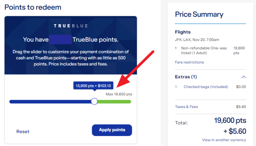Click the hidden TrueBlue points balance box
This screenshot has height=146, width=256.
60,40
